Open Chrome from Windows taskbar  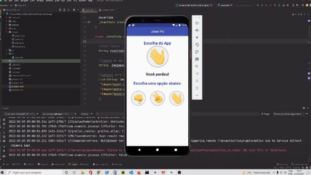99,173
